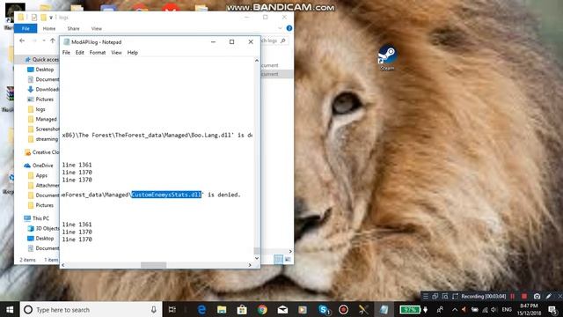Click Explorer's back navigation arrow

[22, 41]
